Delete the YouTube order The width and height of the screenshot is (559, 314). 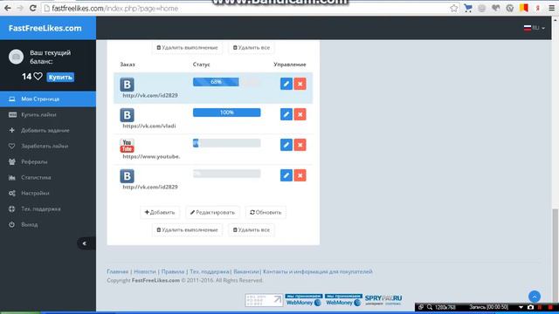tap(300, 145)
